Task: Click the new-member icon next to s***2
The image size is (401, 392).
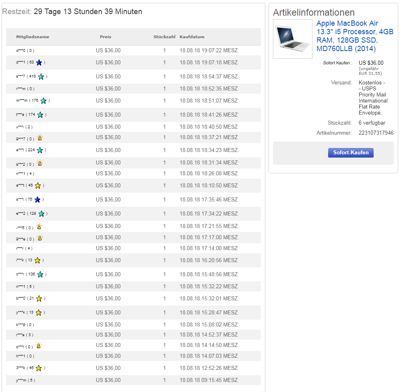Action: point(39,163)
